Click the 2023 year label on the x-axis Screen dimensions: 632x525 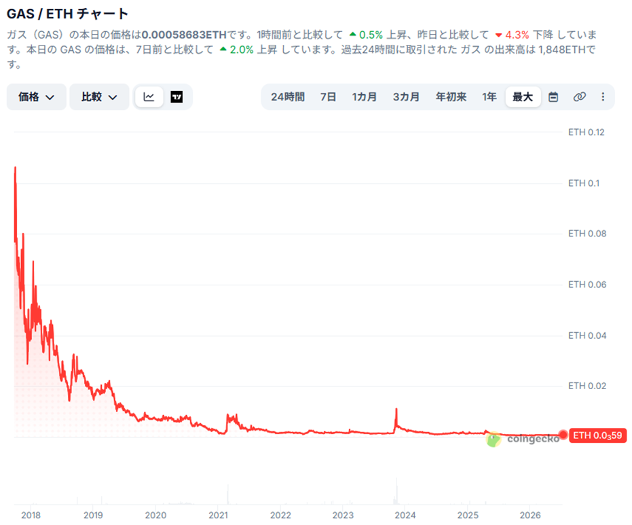(343, 515)
